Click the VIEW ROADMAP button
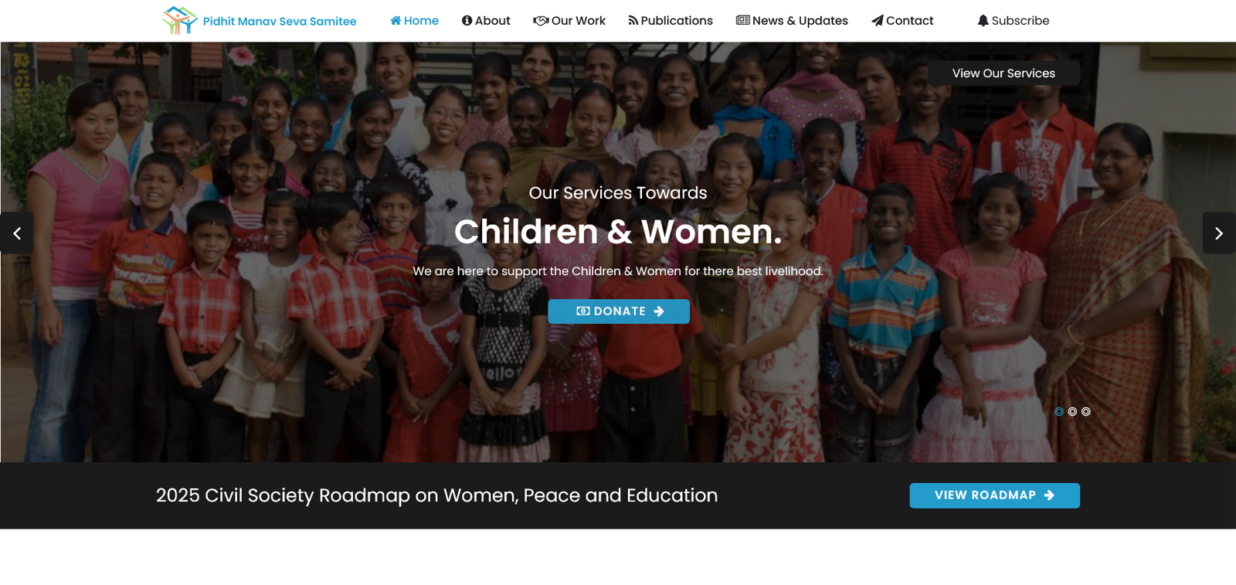The width and height of the screenshot is (1236, 585). click(x=994, y=495)
